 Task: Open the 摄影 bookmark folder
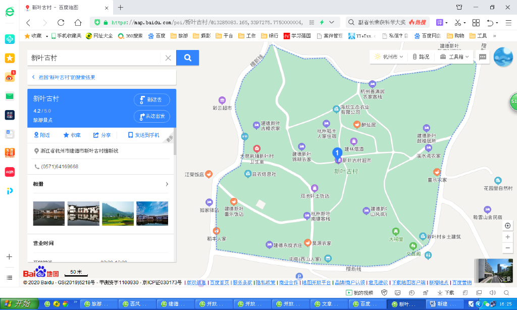pyautogui.click(x=202, y=36)
